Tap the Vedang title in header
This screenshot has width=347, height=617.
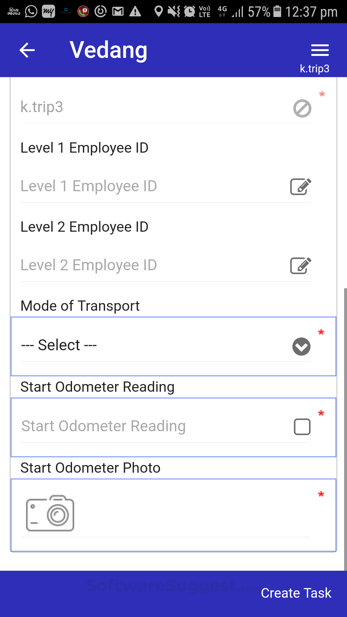[x=109, y=50]
